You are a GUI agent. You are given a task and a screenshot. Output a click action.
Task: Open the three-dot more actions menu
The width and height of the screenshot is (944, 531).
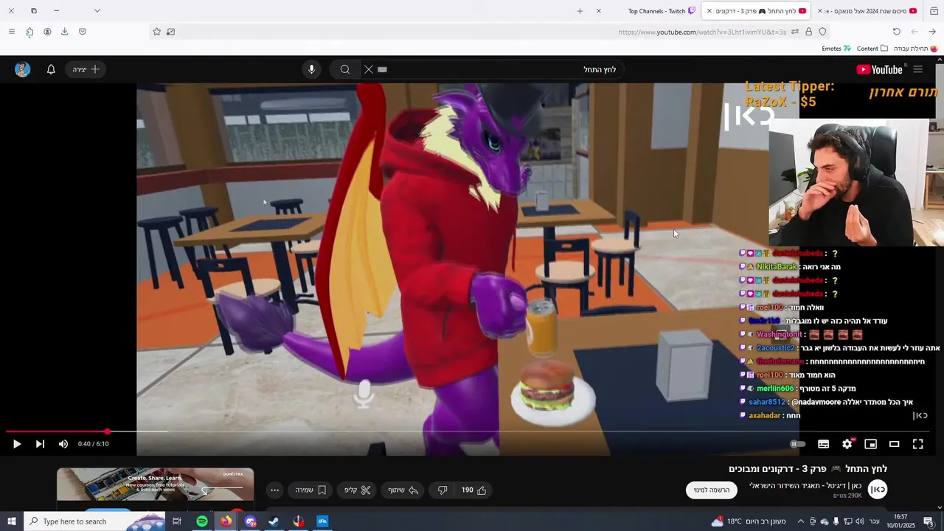274,490
